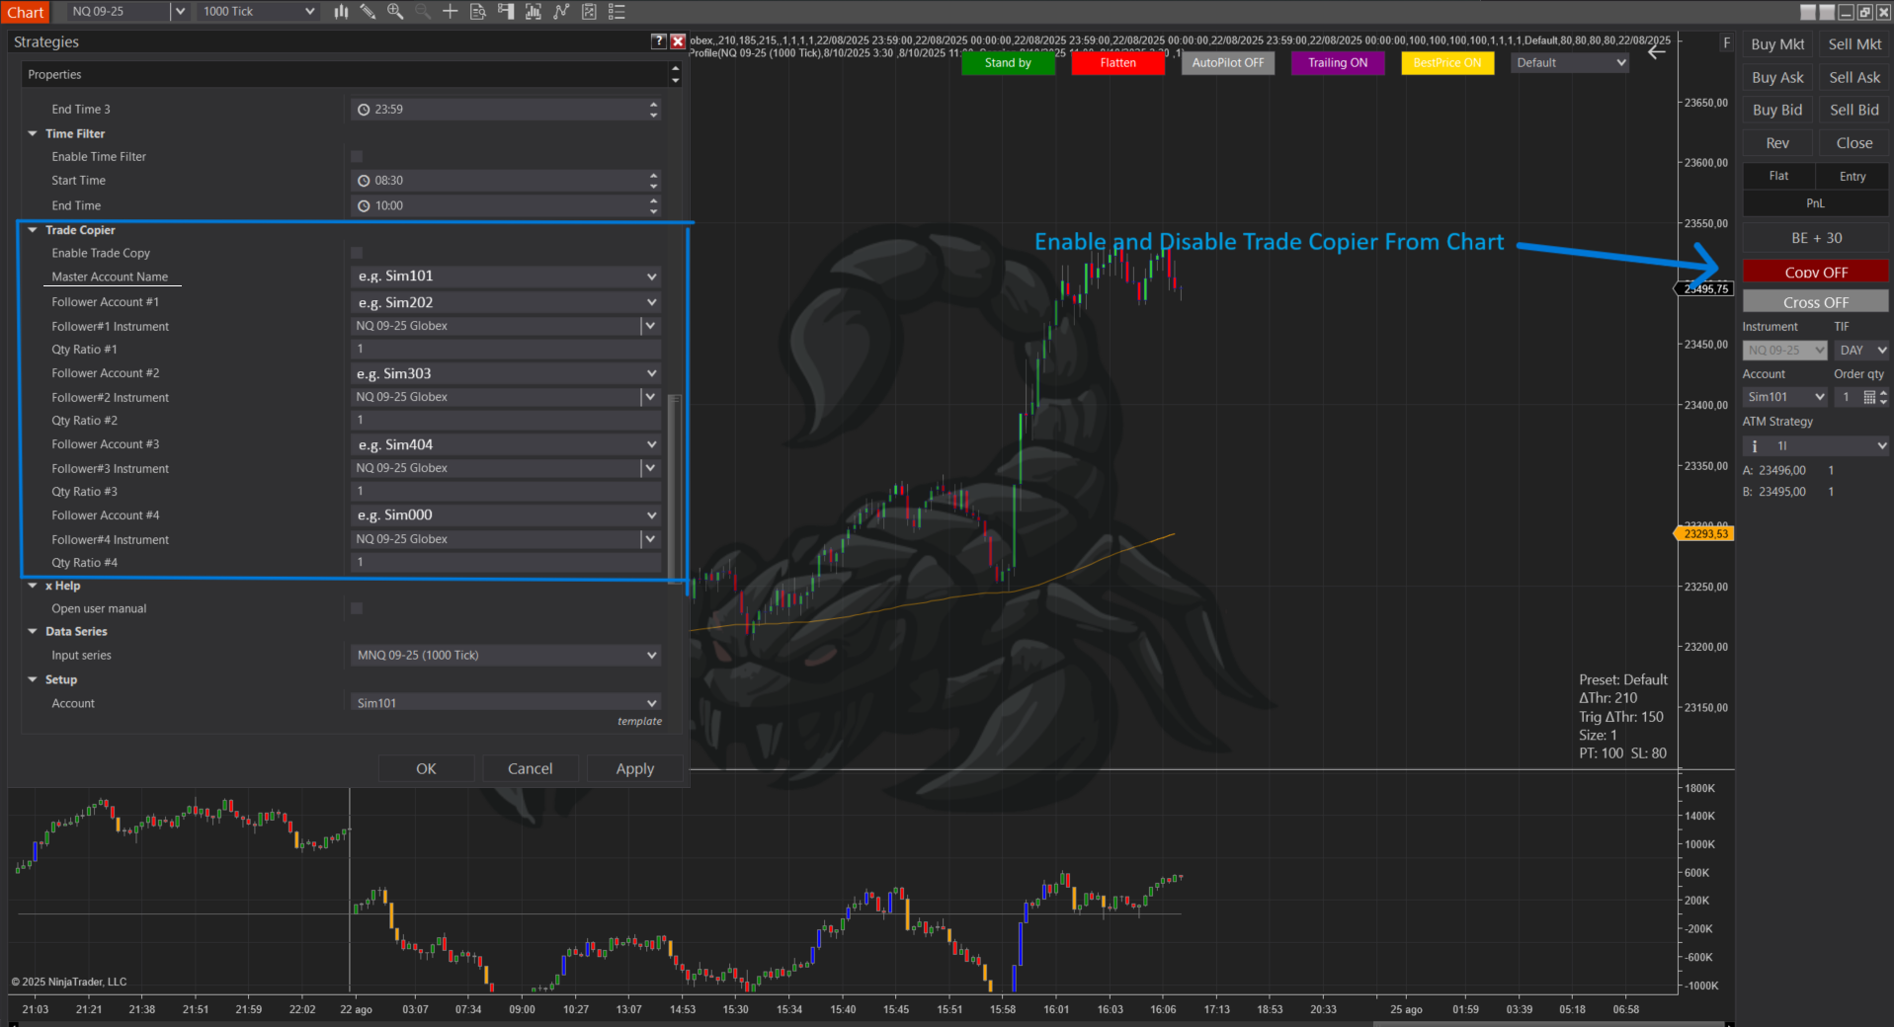Click the template link
This screenshot has height=1027, width=1894.
pyautogui.click(x=639, y=722)
